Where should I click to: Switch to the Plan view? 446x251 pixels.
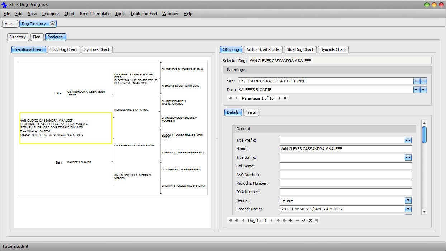tap(37, 37)
